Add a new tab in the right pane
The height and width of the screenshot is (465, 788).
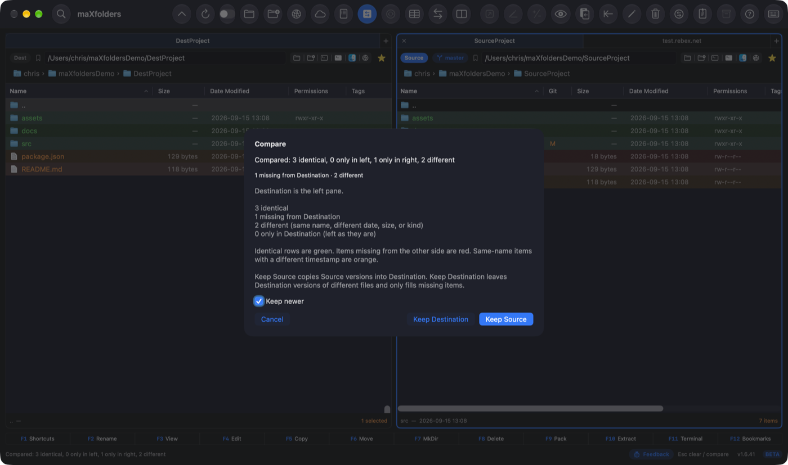coord(777,40)
